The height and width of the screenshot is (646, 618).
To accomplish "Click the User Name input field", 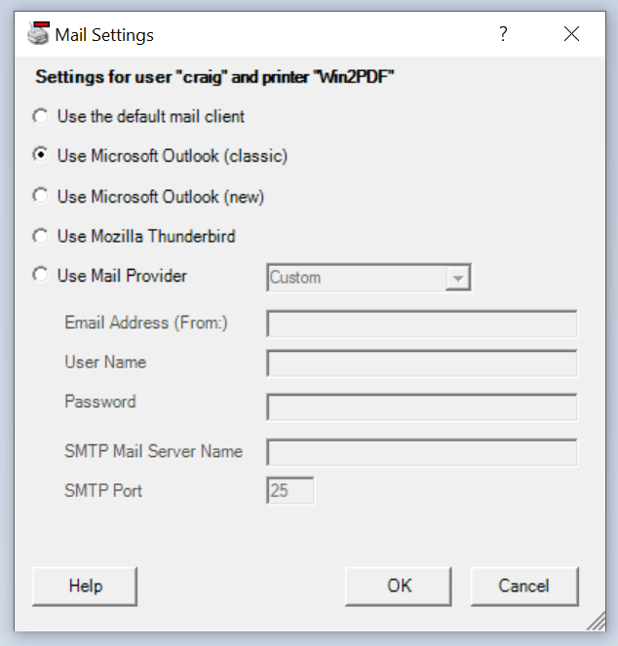I will coord(421,363).
